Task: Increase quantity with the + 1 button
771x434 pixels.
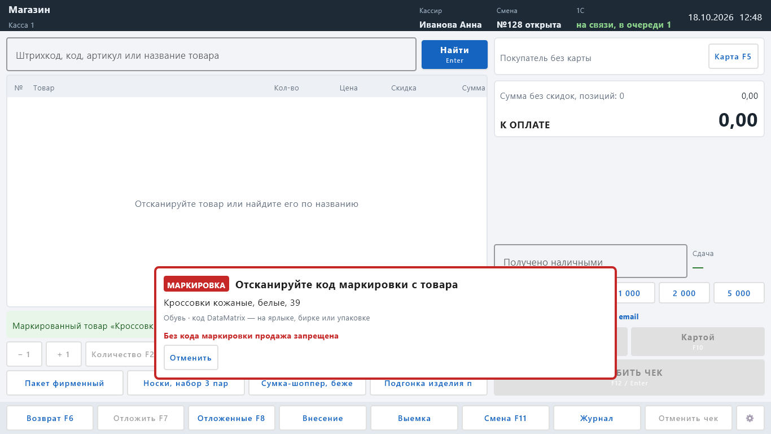Action: point(64,354)
